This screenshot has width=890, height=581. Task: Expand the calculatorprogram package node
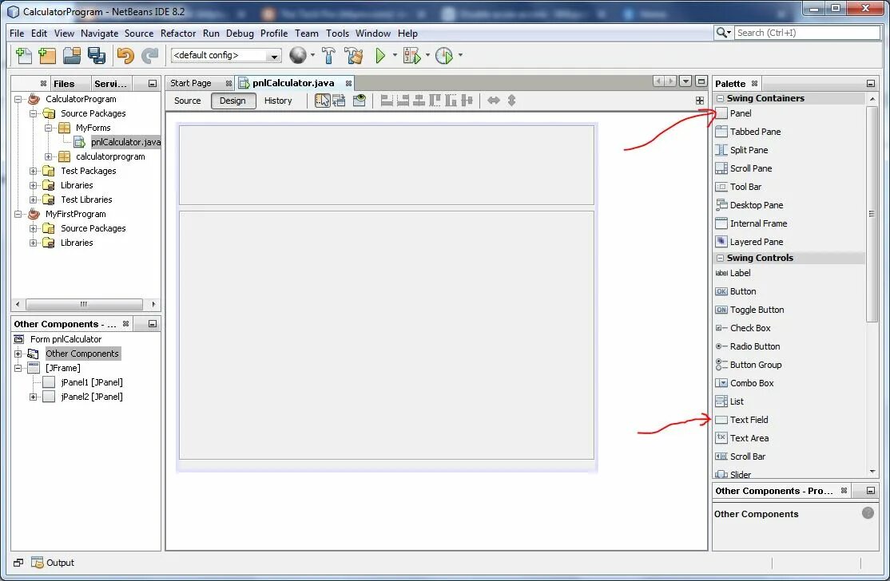[48, 157]
